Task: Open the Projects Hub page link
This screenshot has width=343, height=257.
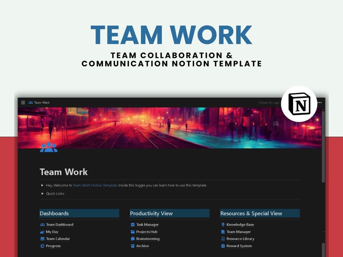Action: pos(147,232)
